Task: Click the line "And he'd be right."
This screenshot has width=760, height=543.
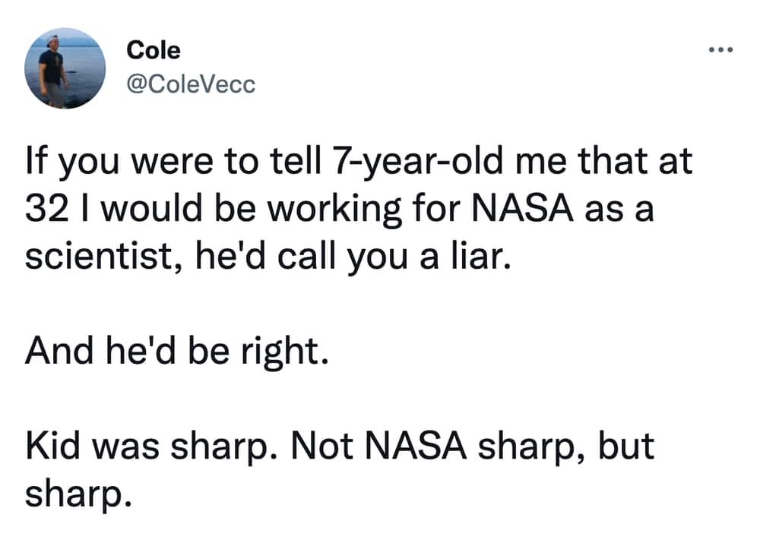Action: click(177, 352)
